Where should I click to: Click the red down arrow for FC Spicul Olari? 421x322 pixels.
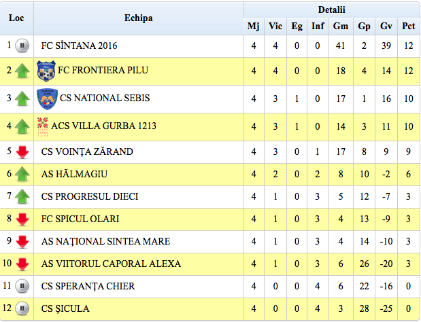[22, 219]
